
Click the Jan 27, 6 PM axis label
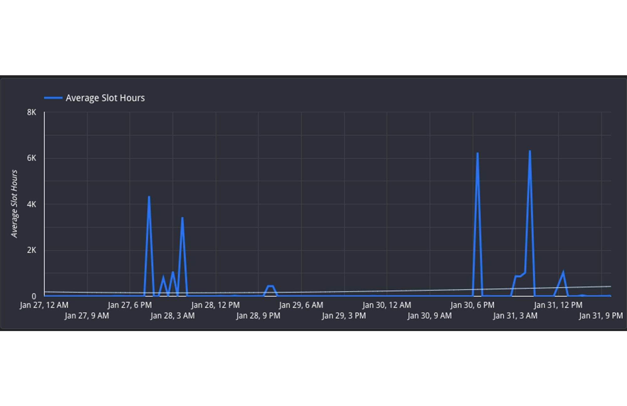[x=129, y=305]
